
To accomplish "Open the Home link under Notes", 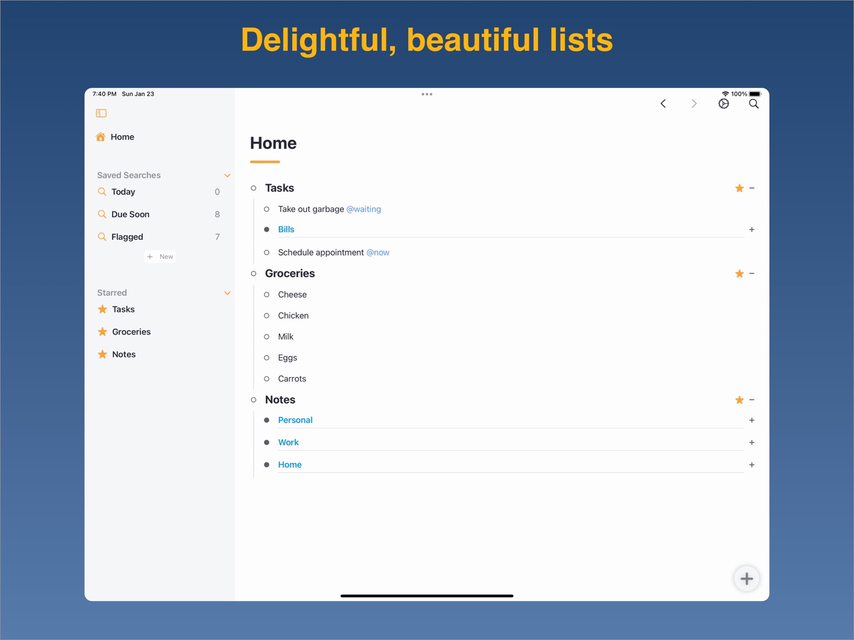I will tap(290, 465).
